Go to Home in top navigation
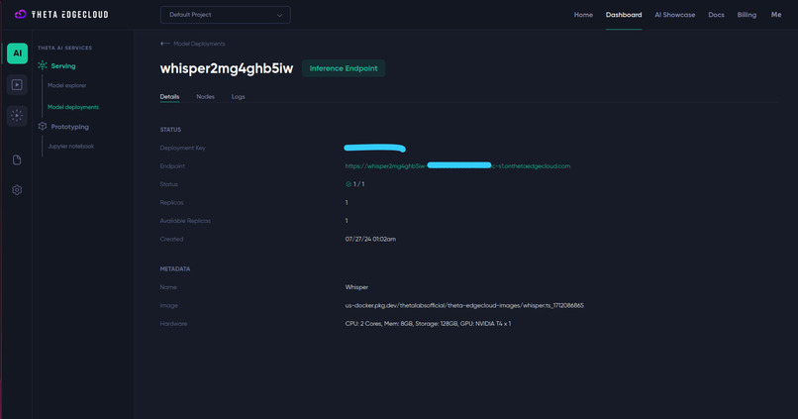Image resolution: width=798 pixels, height=419 pixels. coord(583,15)
